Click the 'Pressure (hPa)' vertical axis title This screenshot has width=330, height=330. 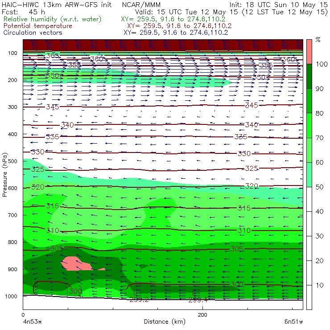[4, 175]
